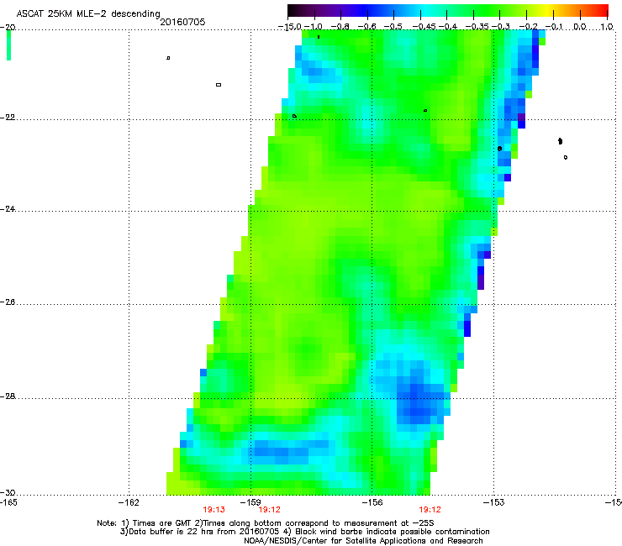
Task: Click the red 19:13 time label
Action: coord(213,510)
